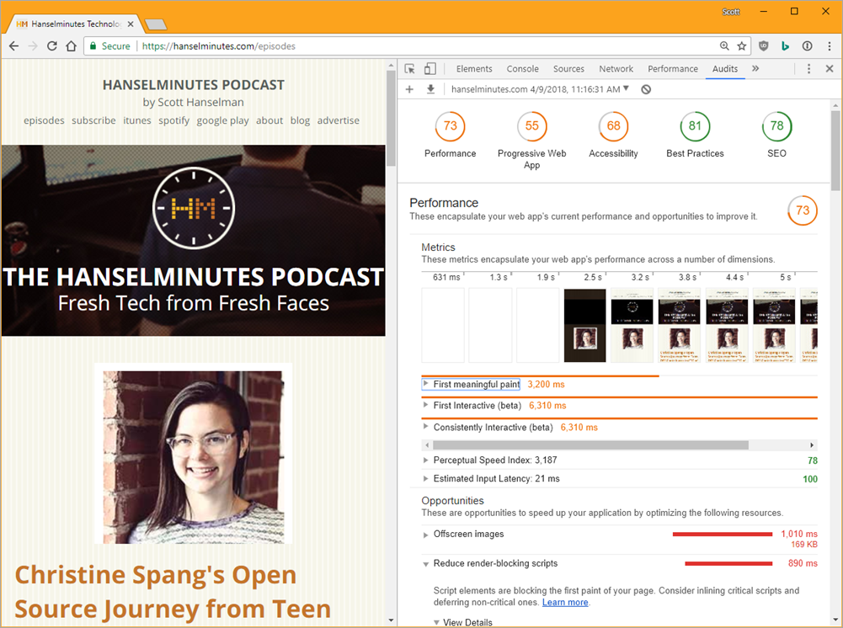Click the zoom magnifier in address bar
843x628 pixels.
(x=724, y=46)
